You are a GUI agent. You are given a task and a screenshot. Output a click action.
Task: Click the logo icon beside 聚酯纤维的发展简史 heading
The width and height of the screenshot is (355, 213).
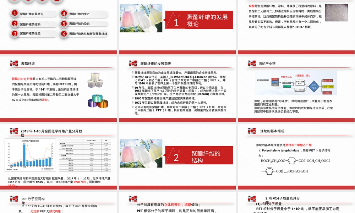[x=133, y=64]
